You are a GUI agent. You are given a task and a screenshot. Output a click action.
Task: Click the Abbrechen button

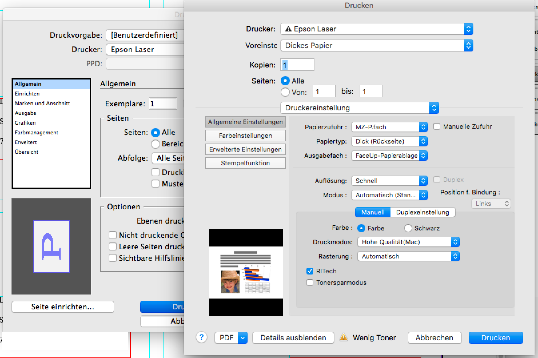434,338
